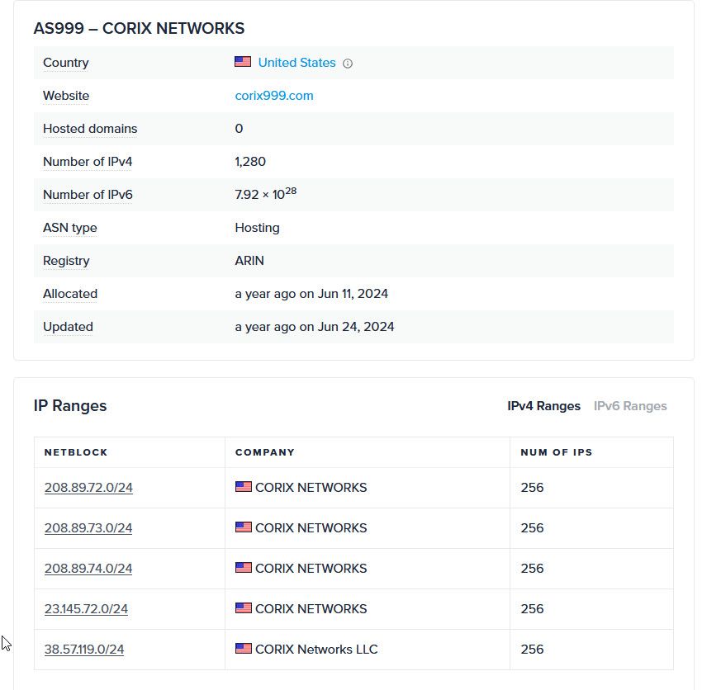The width and height of the screenshot is (721, 690).
Task: Click the US flag in the Country row
Action: pyautogui.click(x=243, y=62)
